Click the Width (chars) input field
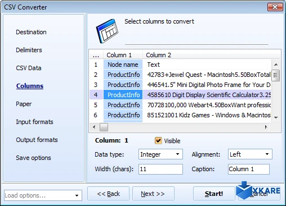Image resolution: width=286 pixels, height=206 pixels. 160,169
